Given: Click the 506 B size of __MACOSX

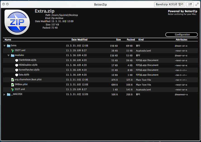Looking at the screenshot, I should point(114,95).
